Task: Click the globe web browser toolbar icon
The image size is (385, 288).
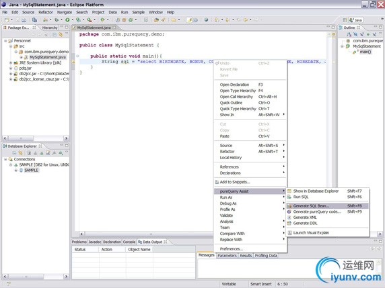Action: point(206,20)
